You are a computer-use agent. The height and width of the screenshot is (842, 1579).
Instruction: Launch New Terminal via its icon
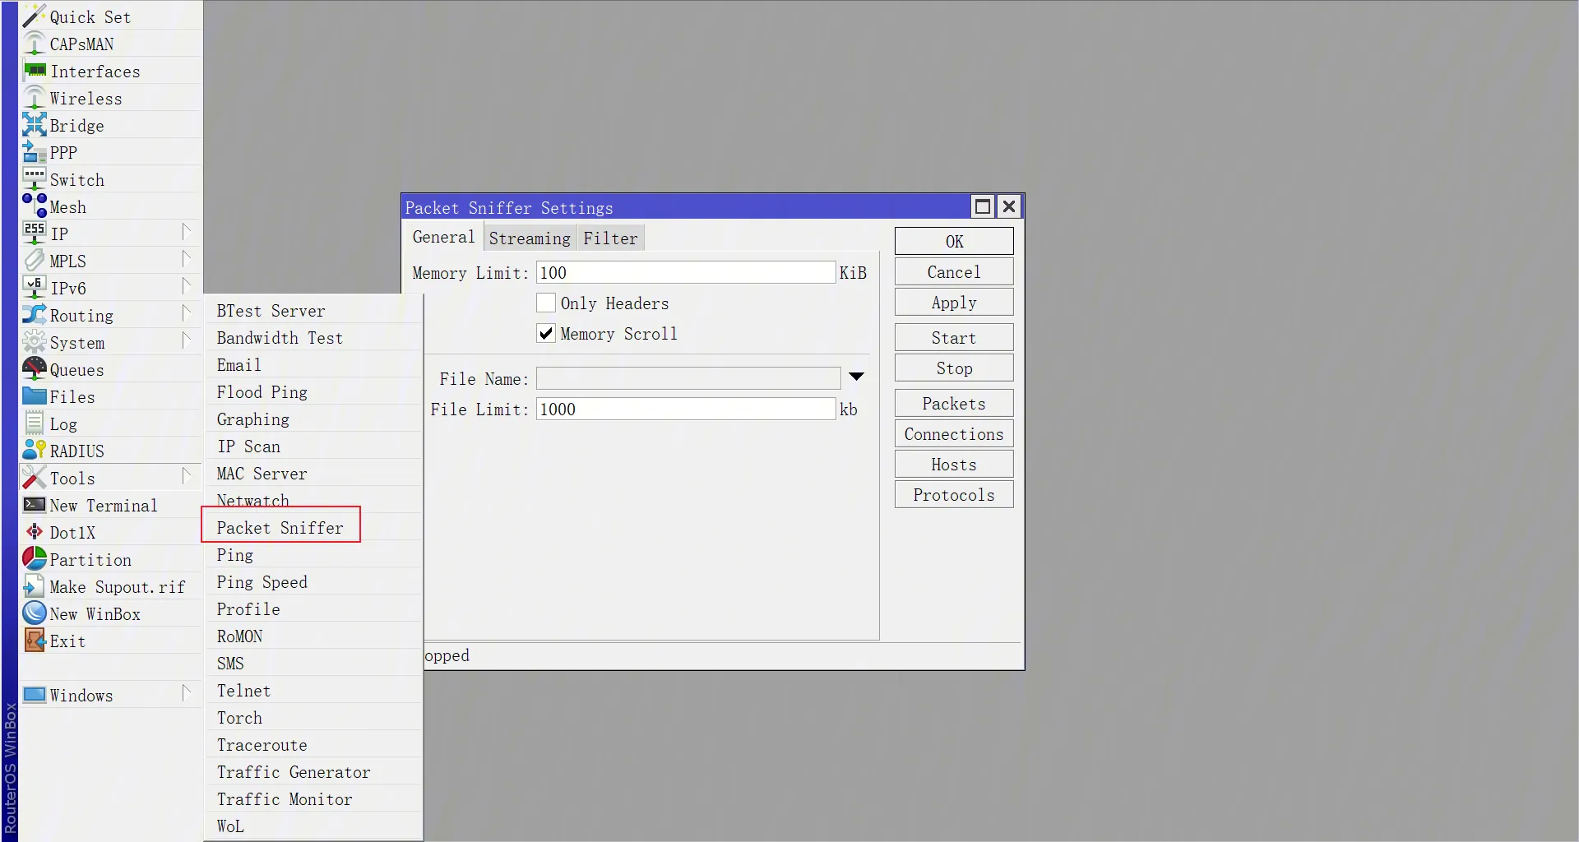(x=34, y=505)
